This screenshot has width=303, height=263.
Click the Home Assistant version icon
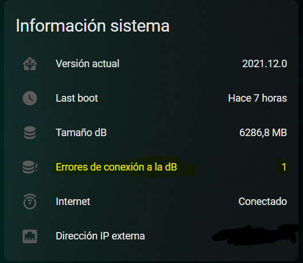point(30,64)
